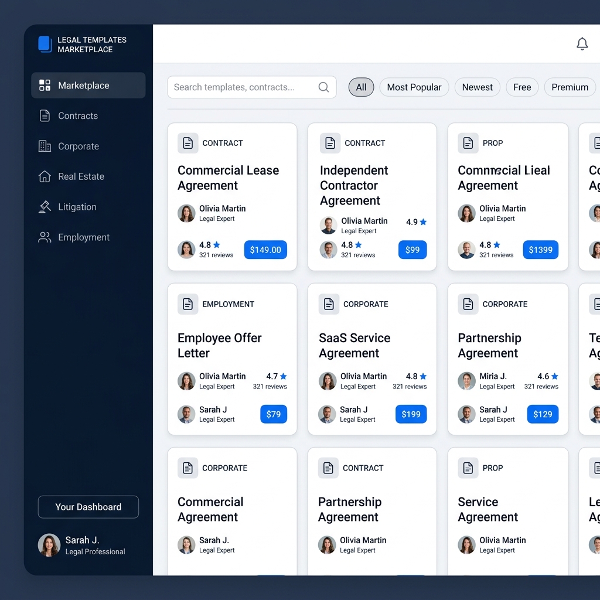600x600 pixels.
Task: Click the 4.6 star on Corporate Partnership Agreement card
Action: click(554, 377)
